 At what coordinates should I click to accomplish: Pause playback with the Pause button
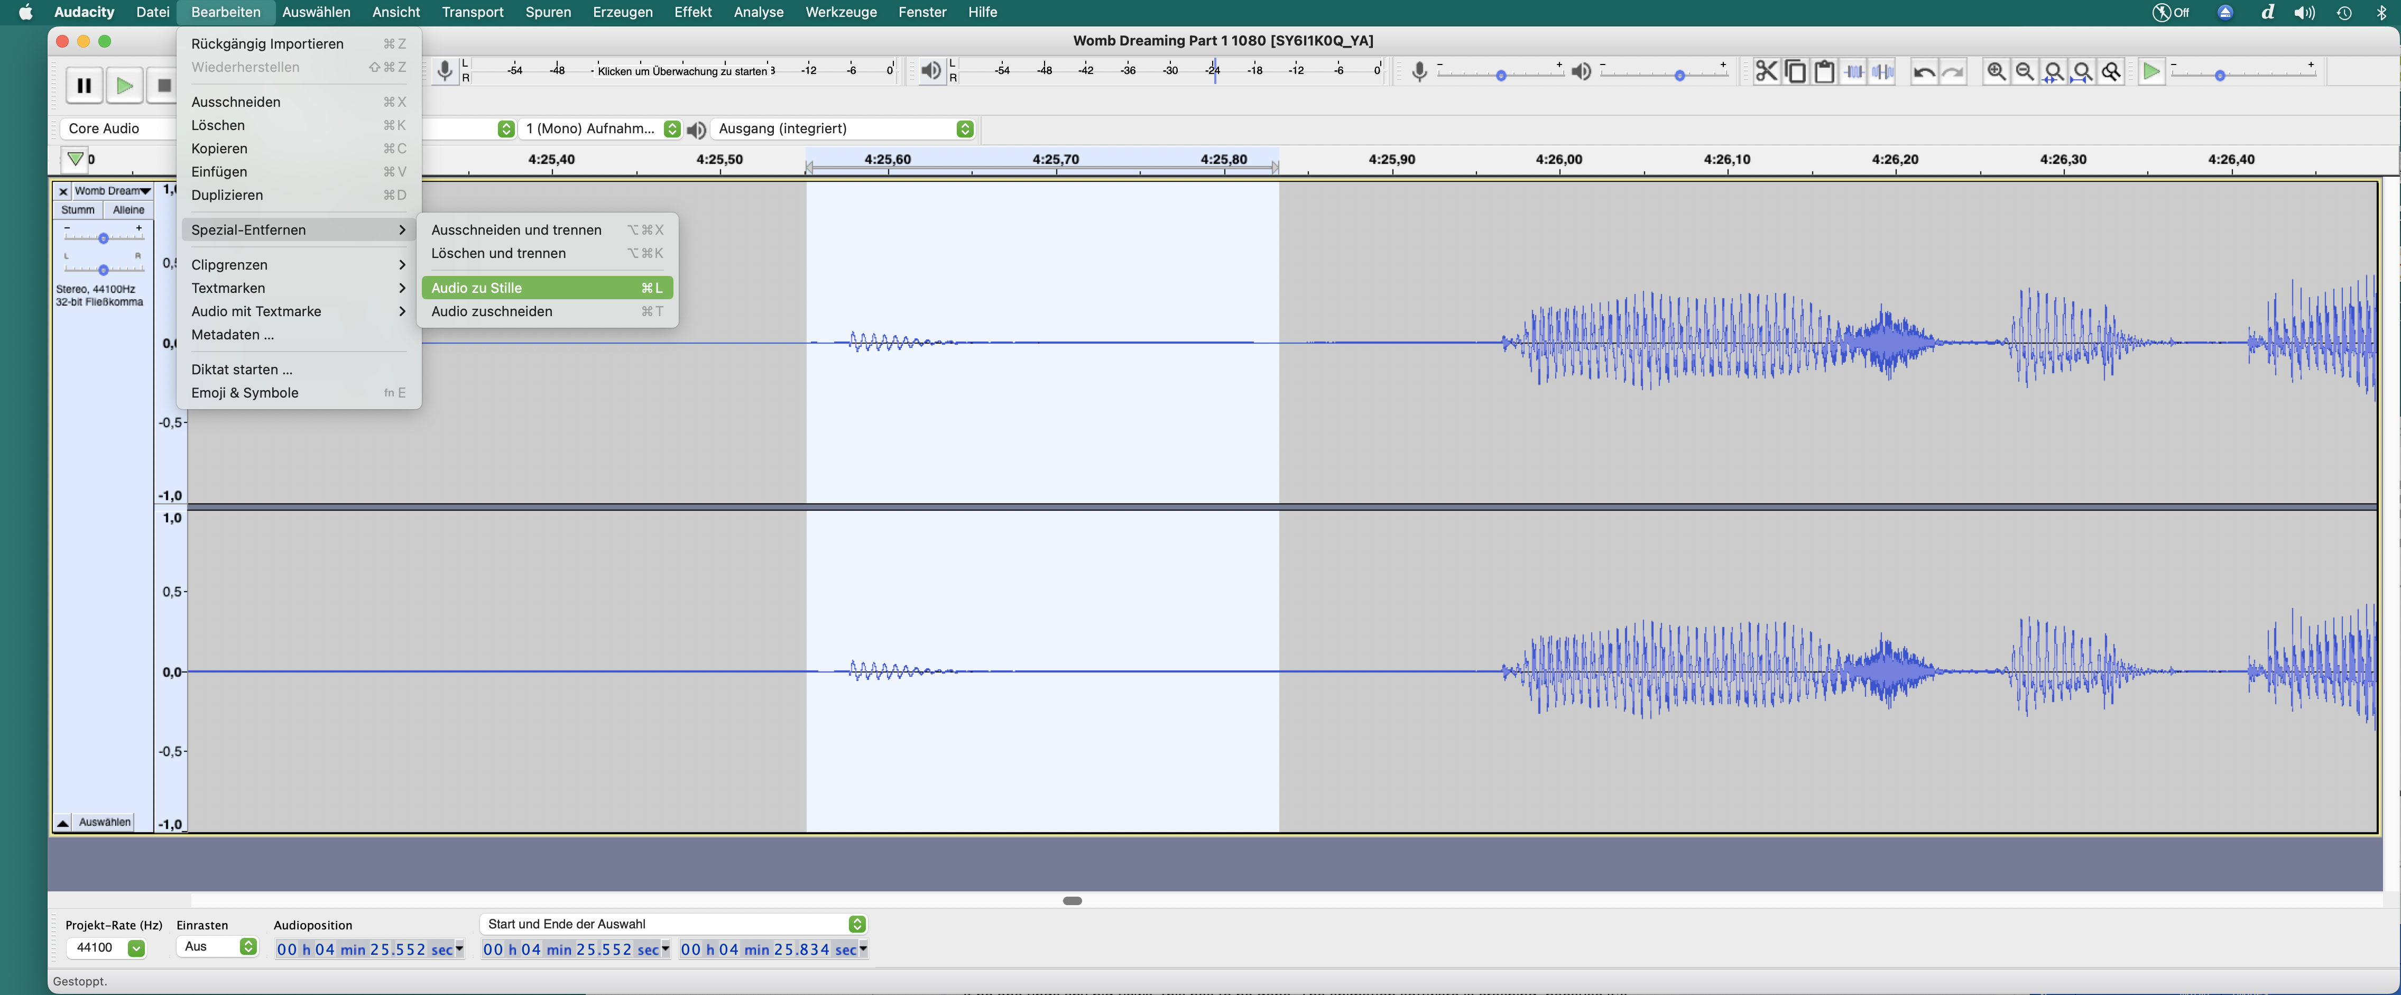coord(84,86)
